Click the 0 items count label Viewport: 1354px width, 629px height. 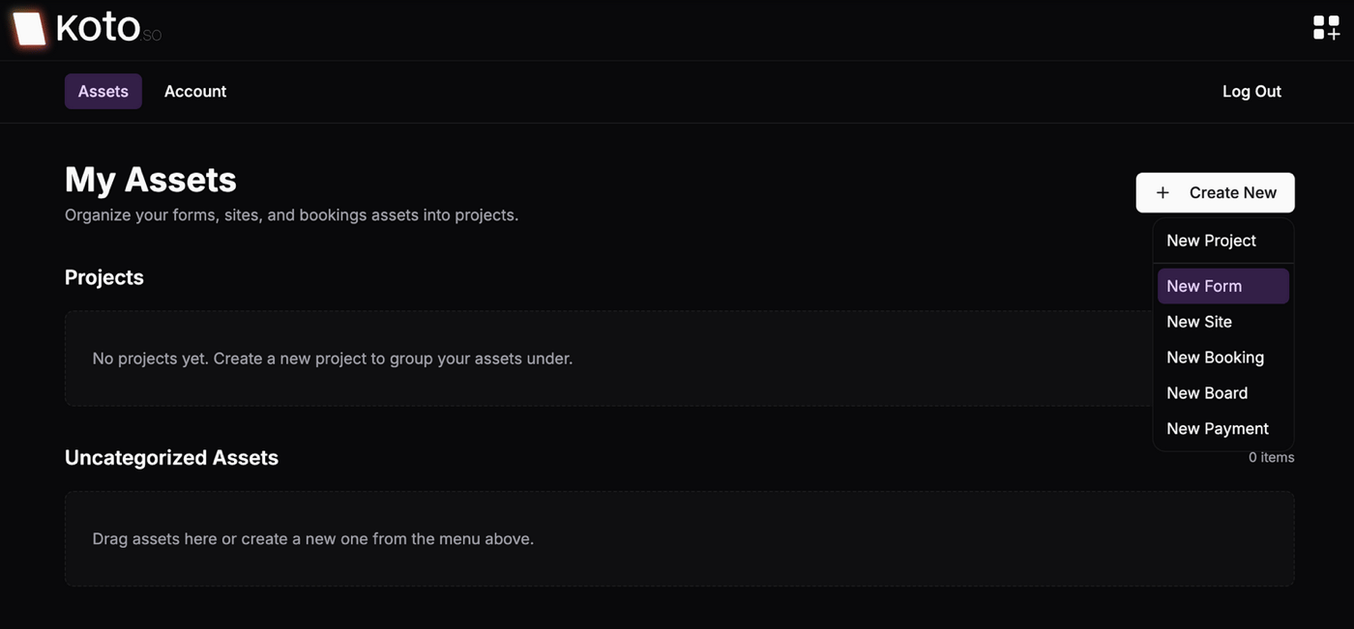coord(1271,458)
